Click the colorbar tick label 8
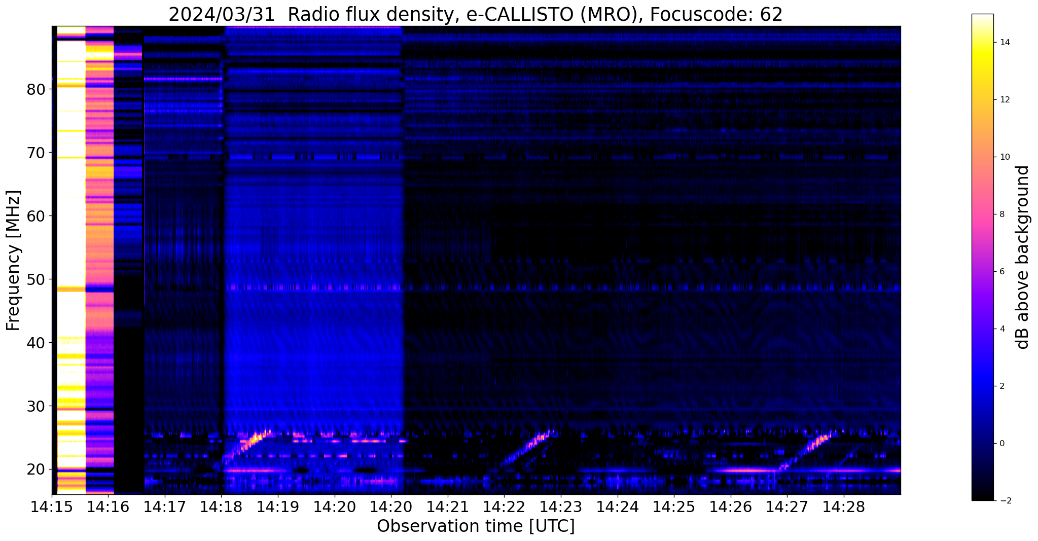The image size is (1038, 541). tap(1002, 214)
